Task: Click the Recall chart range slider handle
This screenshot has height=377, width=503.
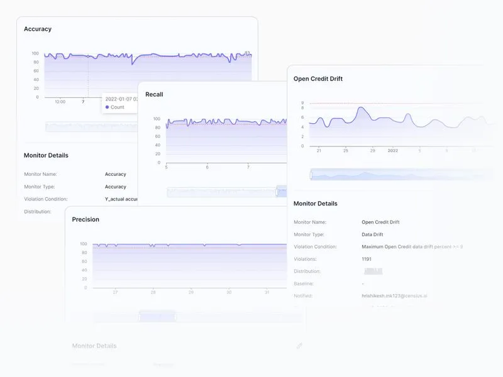Action: 277,192
